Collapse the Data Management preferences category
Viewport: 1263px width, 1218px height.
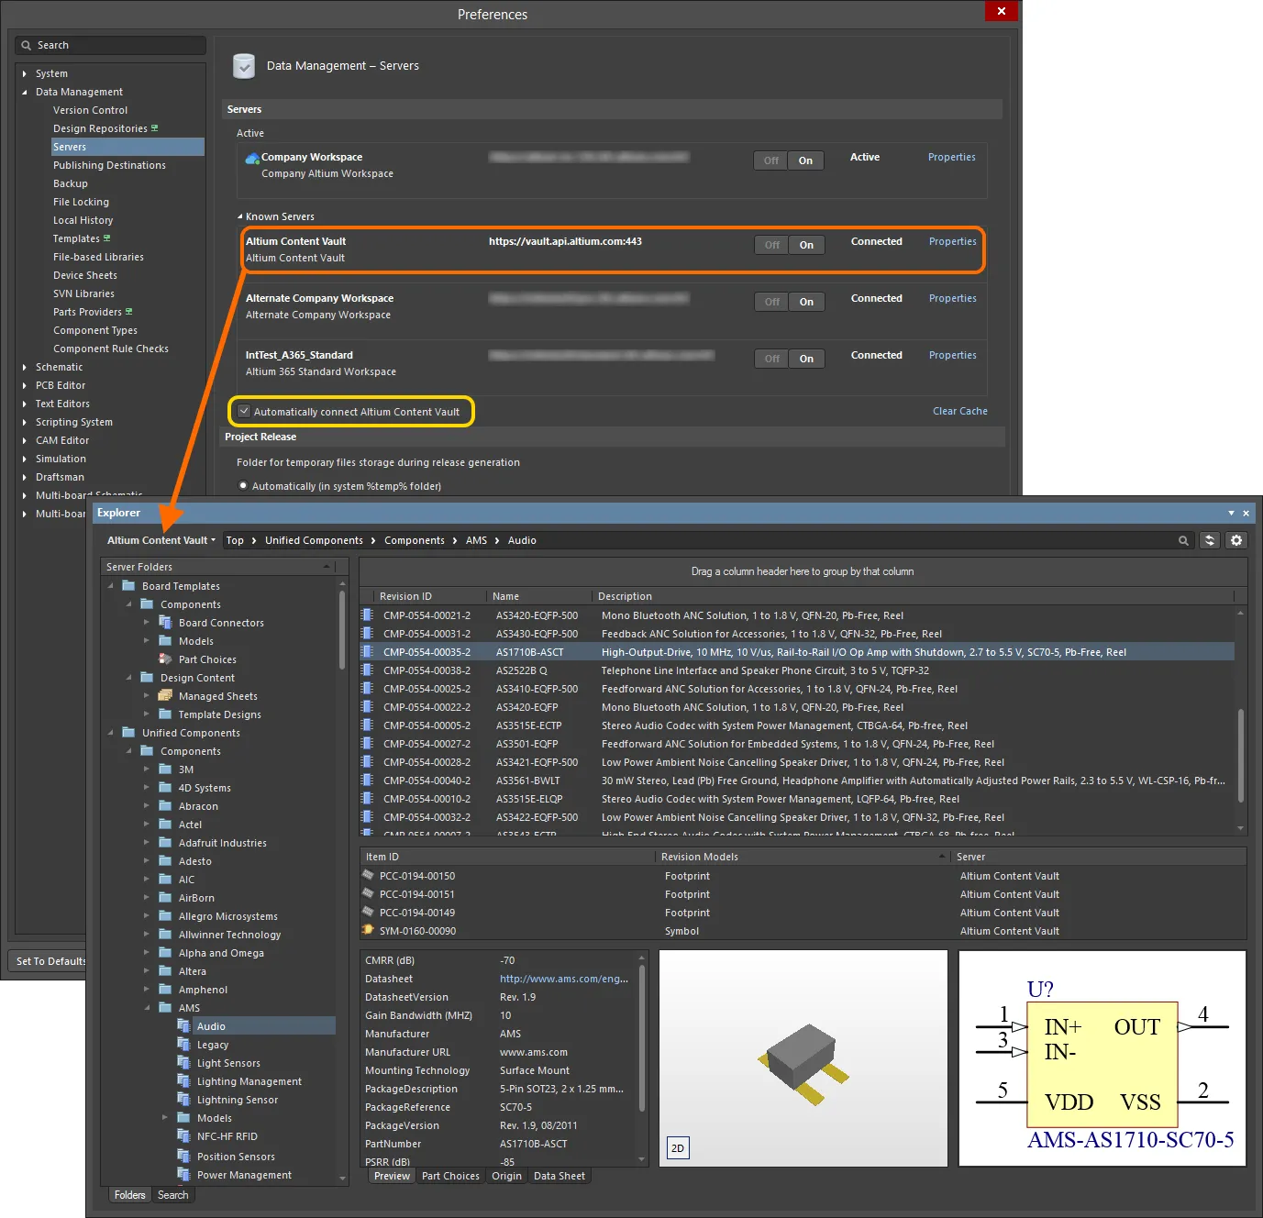(25, 92)
